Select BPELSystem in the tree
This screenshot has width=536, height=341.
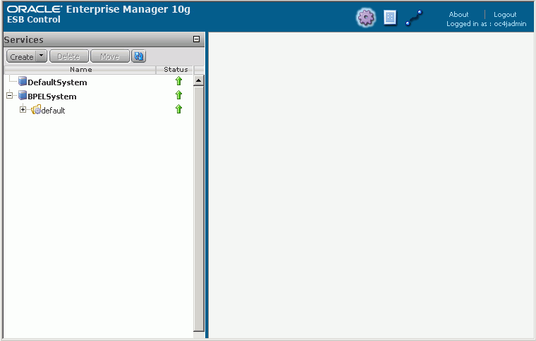click(x=52, y=97)
